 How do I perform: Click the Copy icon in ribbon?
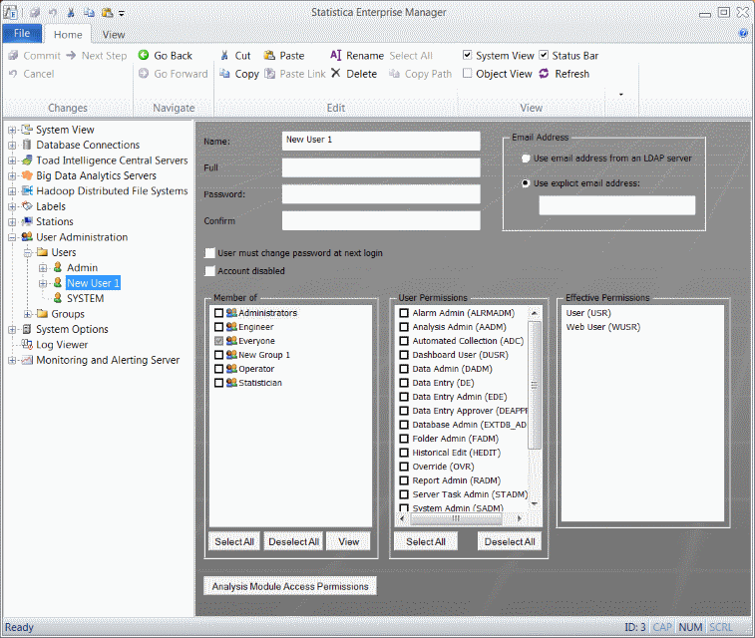click(224, 74)
